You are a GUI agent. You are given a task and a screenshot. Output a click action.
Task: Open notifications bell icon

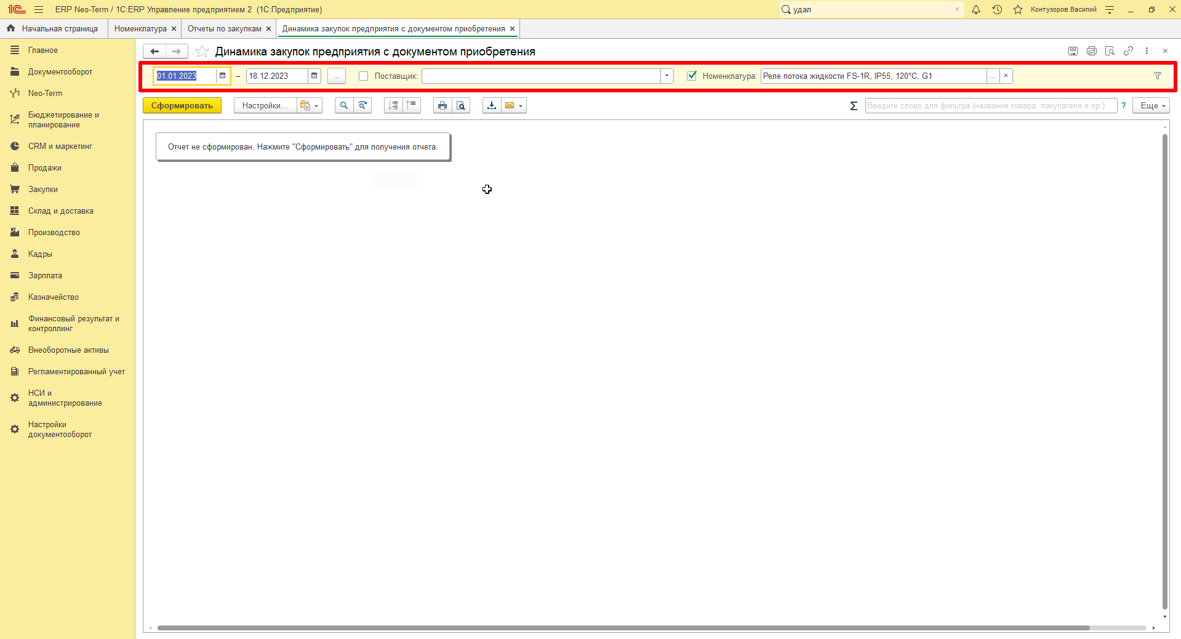coord(976,9)
